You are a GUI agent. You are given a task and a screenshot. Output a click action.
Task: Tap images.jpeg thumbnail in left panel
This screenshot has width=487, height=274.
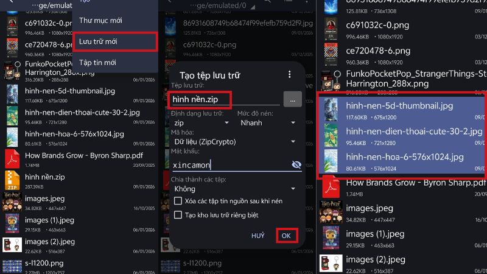point(12,202)
